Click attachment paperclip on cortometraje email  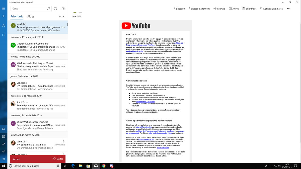[63, 142]
